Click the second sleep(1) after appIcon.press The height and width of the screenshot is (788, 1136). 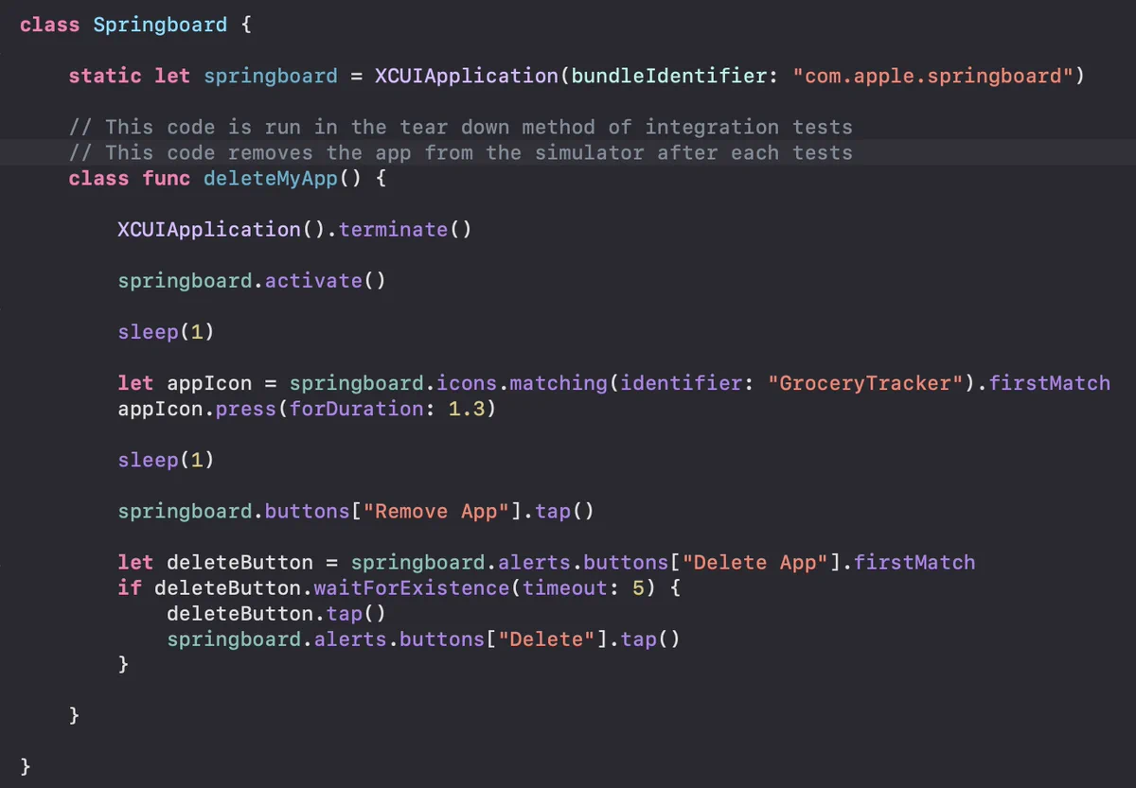point(166,460)
